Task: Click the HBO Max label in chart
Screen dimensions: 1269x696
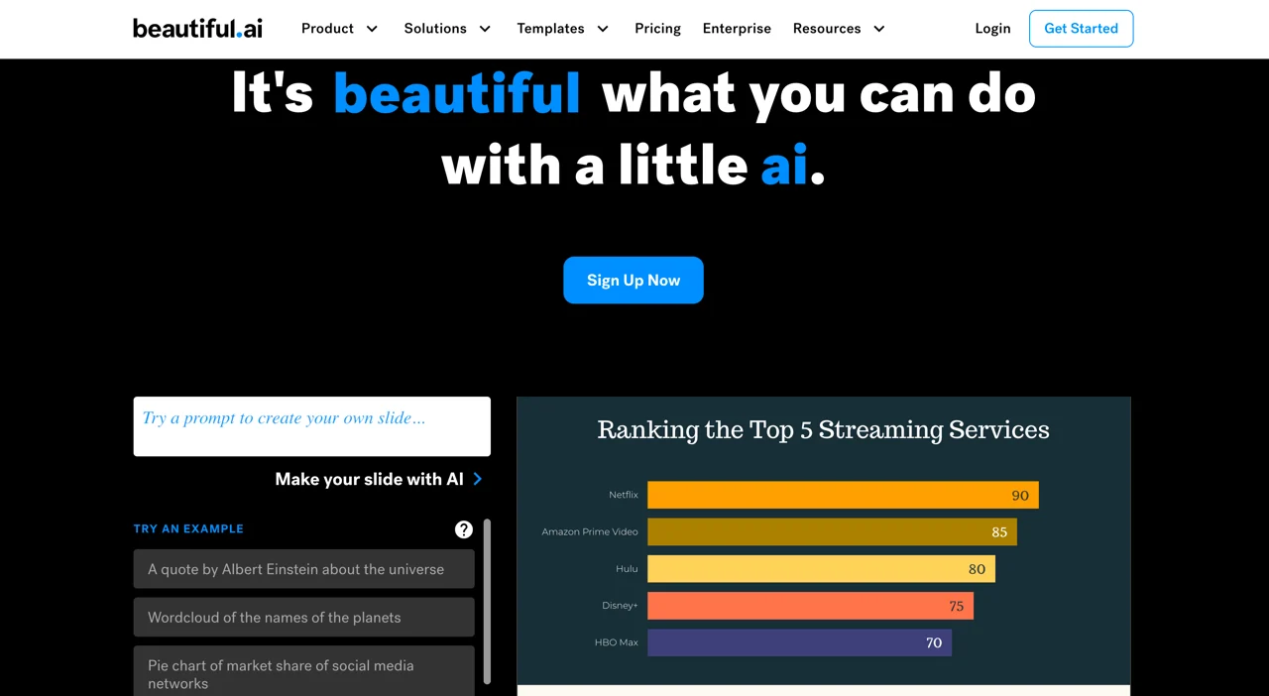Action: (617, 642)
